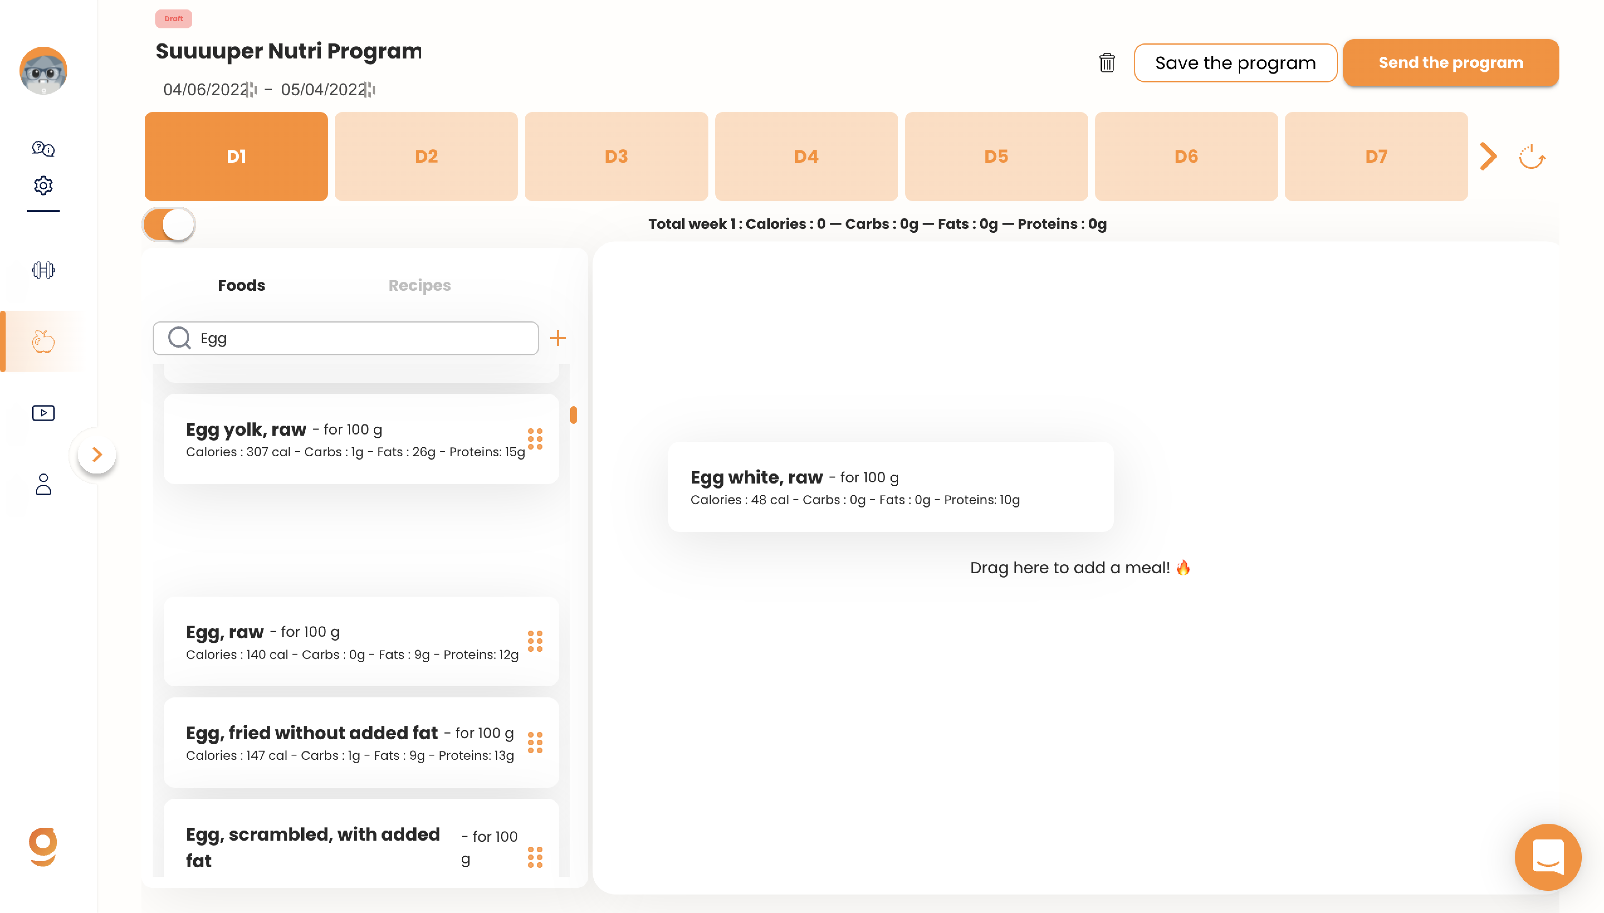Screen dimensions: 1604x913
Task: Click Save the program button
Action: 1235,63
